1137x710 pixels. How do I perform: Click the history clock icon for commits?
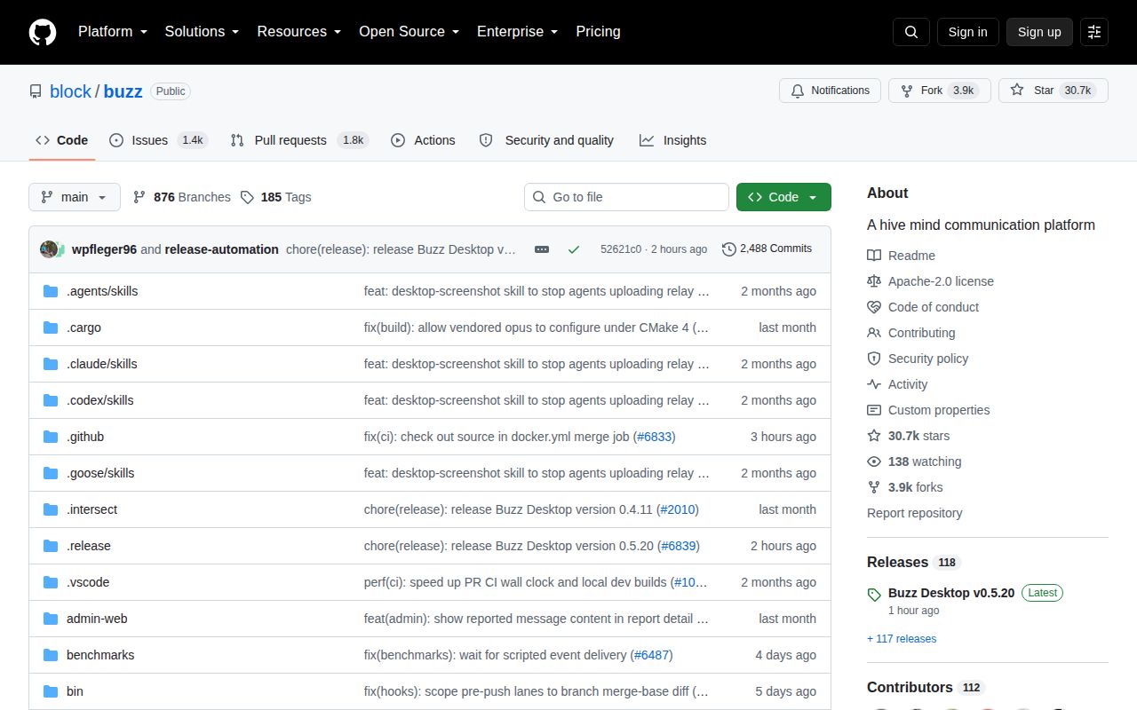click(729, 249)
